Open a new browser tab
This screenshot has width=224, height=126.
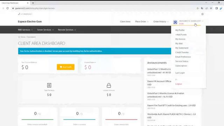[x=33, y=3]
